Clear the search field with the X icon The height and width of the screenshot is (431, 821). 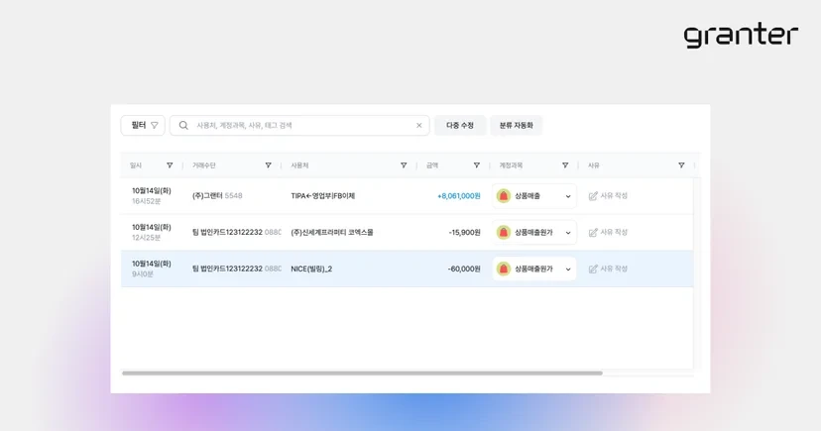(418, 126)
